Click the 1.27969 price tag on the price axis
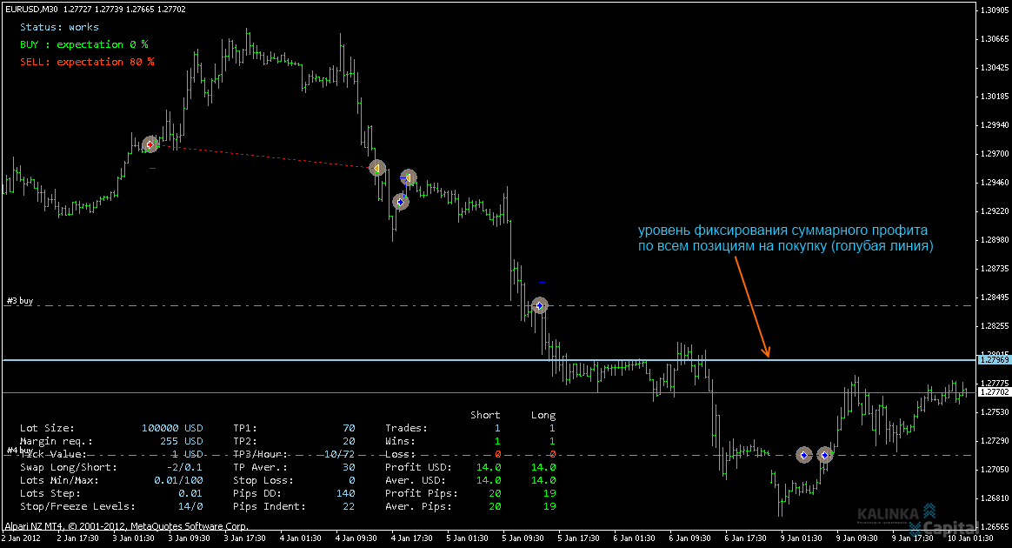 [x=994, y=360]
